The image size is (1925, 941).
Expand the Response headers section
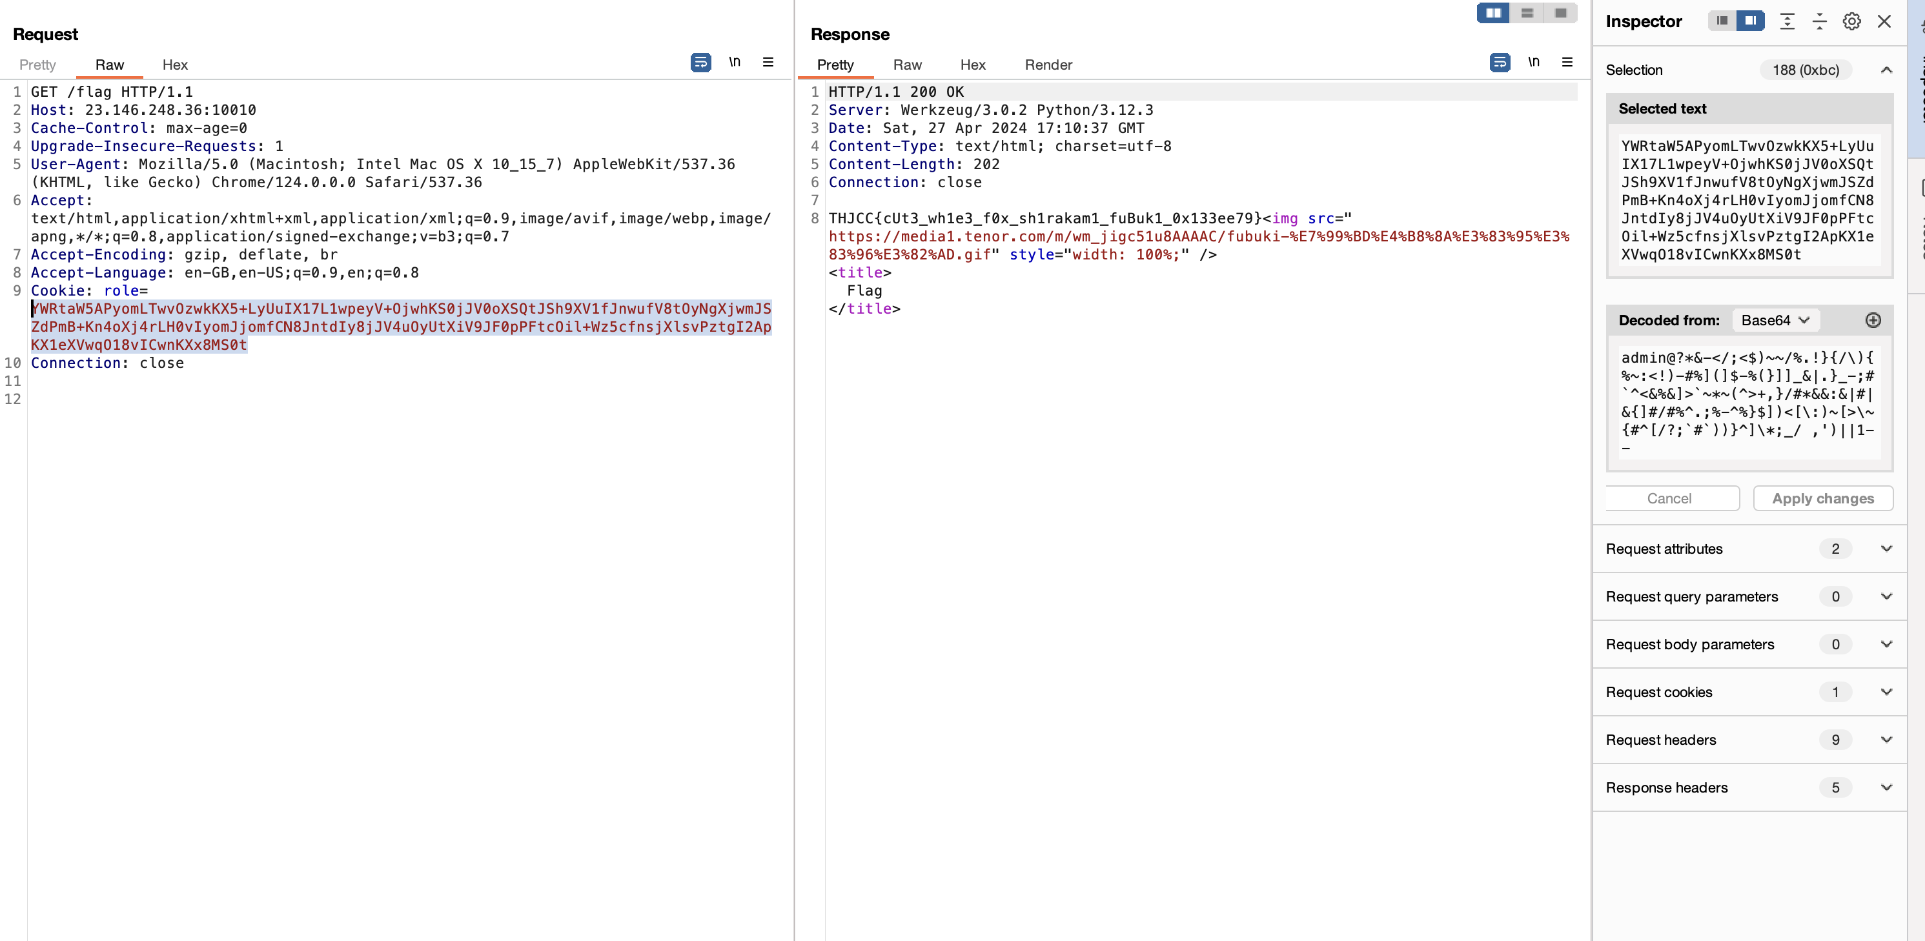pos(1886,788)
